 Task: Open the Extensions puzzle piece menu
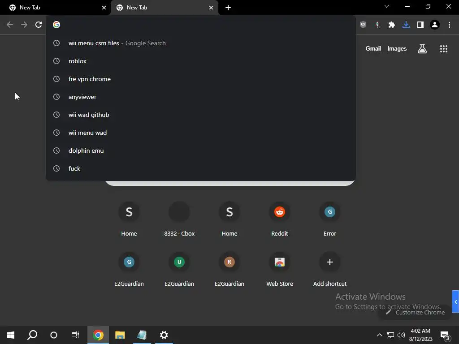(391, 25)
